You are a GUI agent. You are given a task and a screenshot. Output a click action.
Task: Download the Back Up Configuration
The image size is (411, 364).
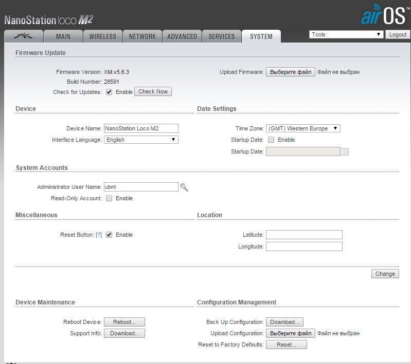(x=284, y=322)
